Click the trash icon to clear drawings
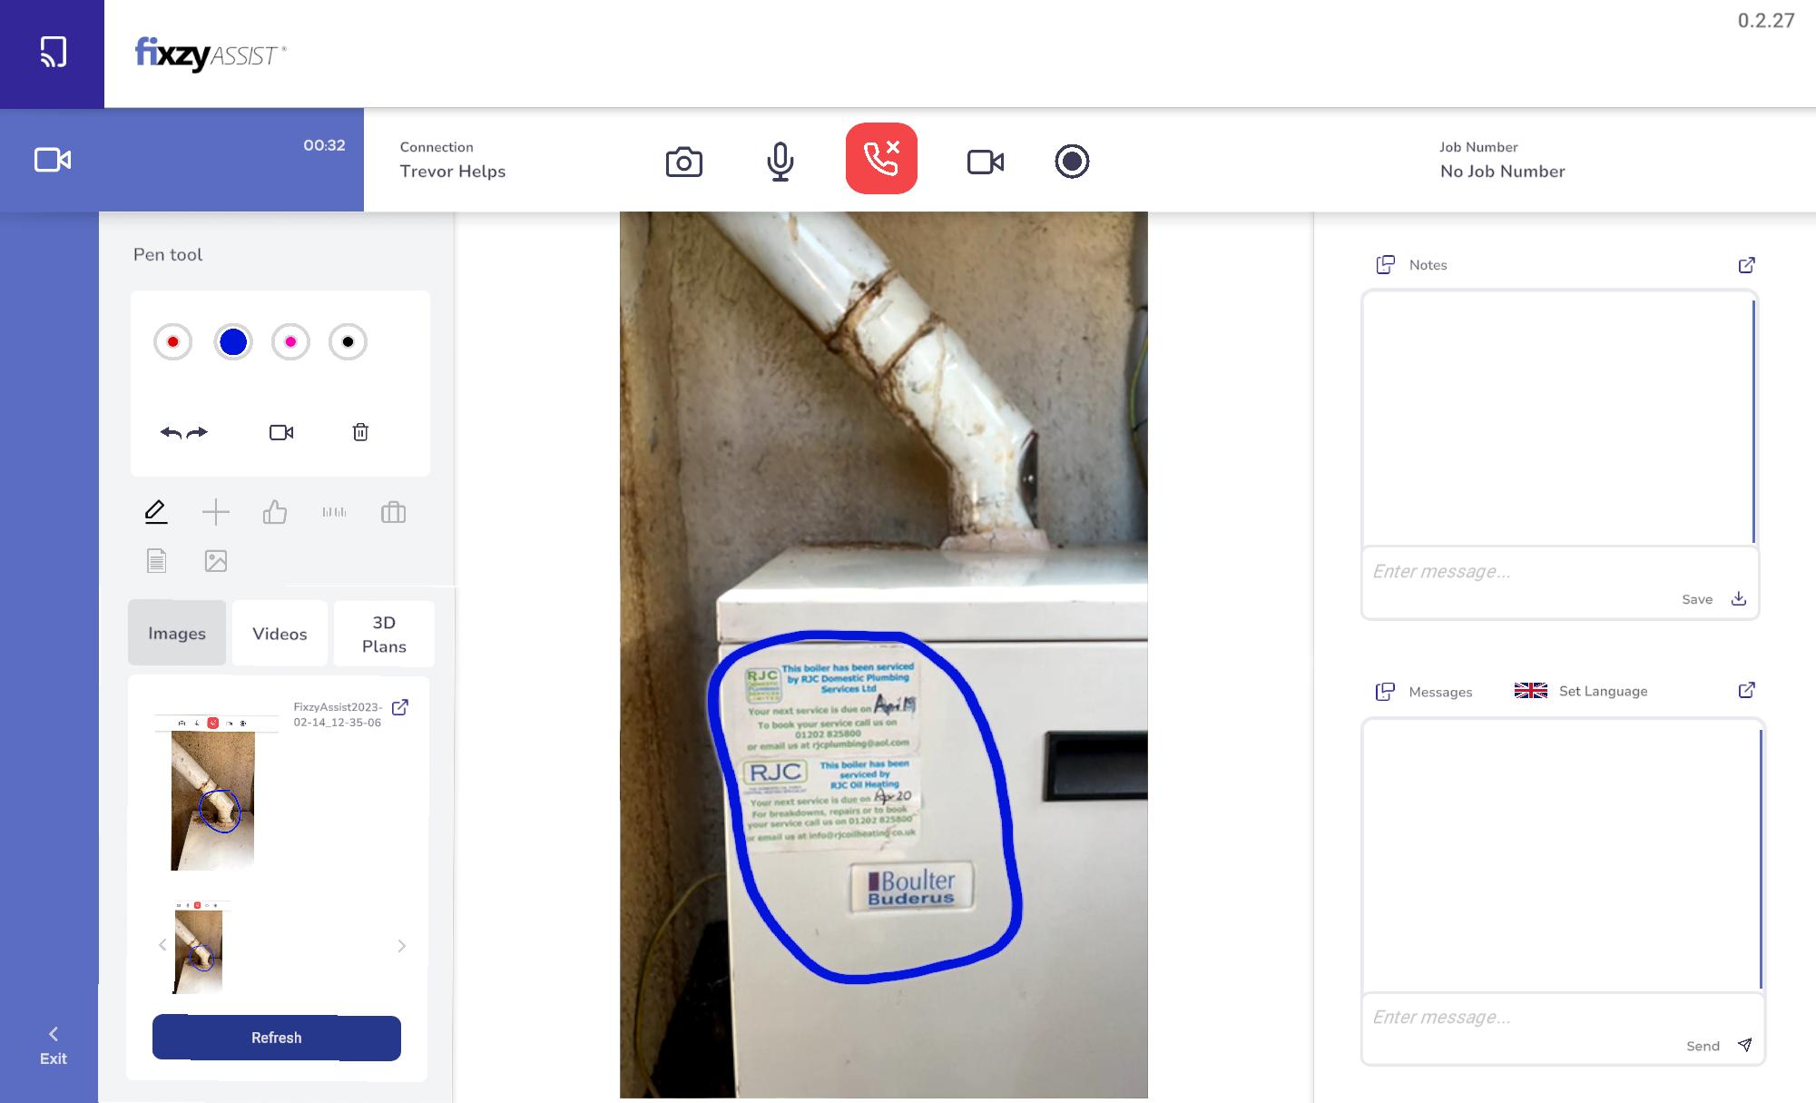This screenshot has height=1103, width=1816. click(360, 432)
